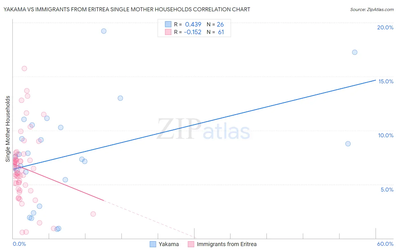This screenshot has width=397, height=252.
Task: Click the pink Immigrants from Eritrea legend swatch
Action: coord(191,244)
